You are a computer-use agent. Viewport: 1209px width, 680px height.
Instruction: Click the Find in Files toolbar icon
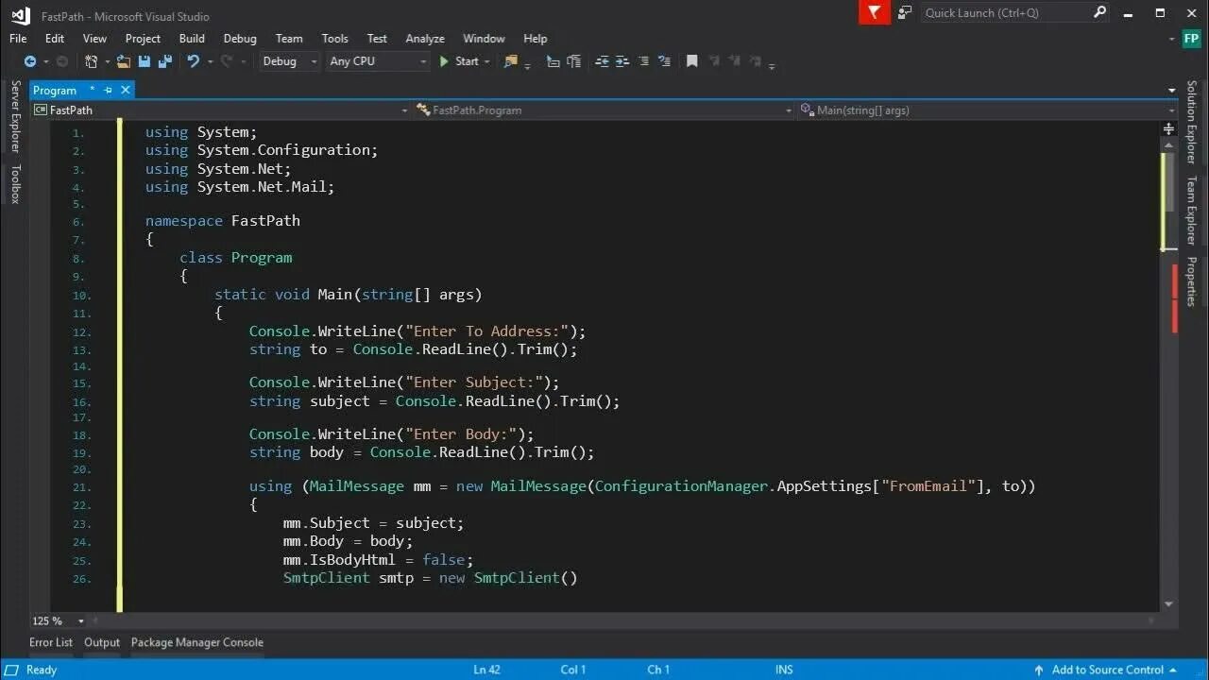[x=511, y=61]
